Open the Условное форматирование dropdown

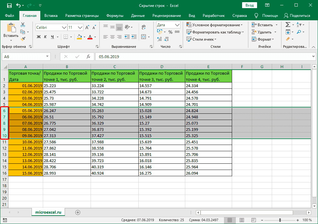pyautogui.click(x=215, y=25)
